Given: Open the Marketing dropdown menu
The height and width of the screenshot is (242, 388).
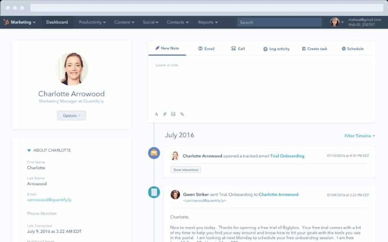Looking at the screenshot, I should pyautogui.click(x=23, y=22).
